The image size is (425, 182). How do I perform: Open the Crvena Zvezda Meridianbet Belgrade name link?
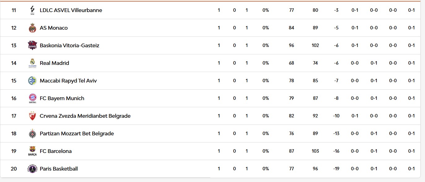click(x=85, y=116)
